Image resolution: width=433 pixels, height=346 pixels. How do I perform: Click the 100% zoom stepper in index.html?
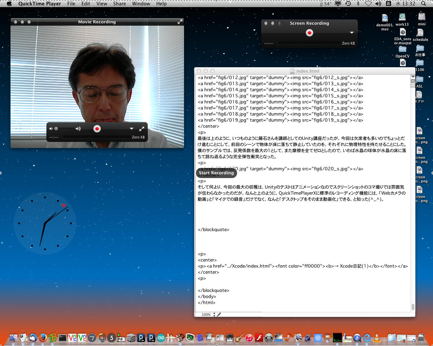[214, 315]
